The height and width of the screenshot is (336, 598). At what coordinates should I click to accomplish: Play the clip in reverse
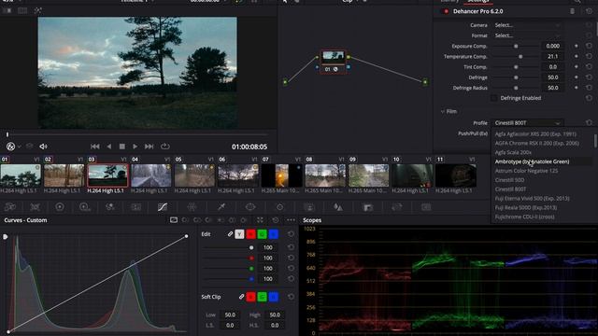click(109, 147)
